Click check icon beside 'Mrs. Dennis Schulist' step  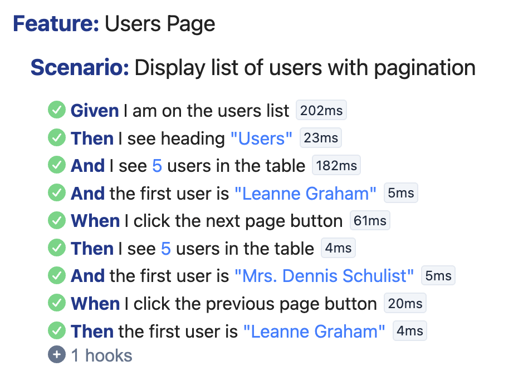point(57,275)
